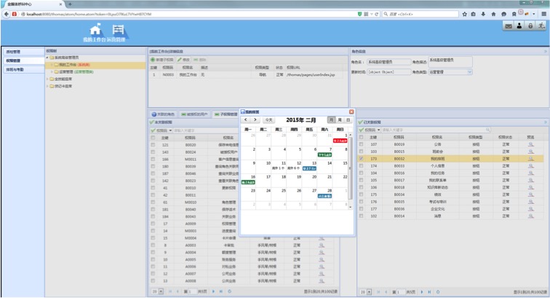Go to next month in calendar
The height and width of the screenshot is (298, 550).
click(255, 119)
